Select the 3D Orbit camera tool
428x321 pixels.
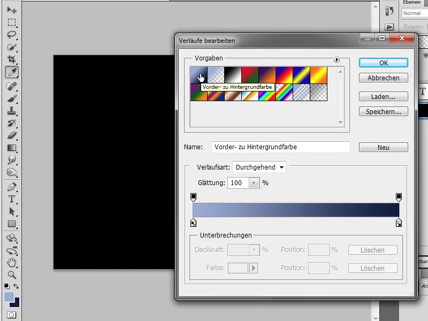11,250
